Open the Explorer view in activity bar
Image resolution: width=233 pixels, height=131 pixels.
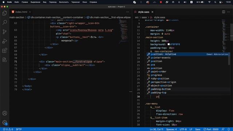point(5,13)
